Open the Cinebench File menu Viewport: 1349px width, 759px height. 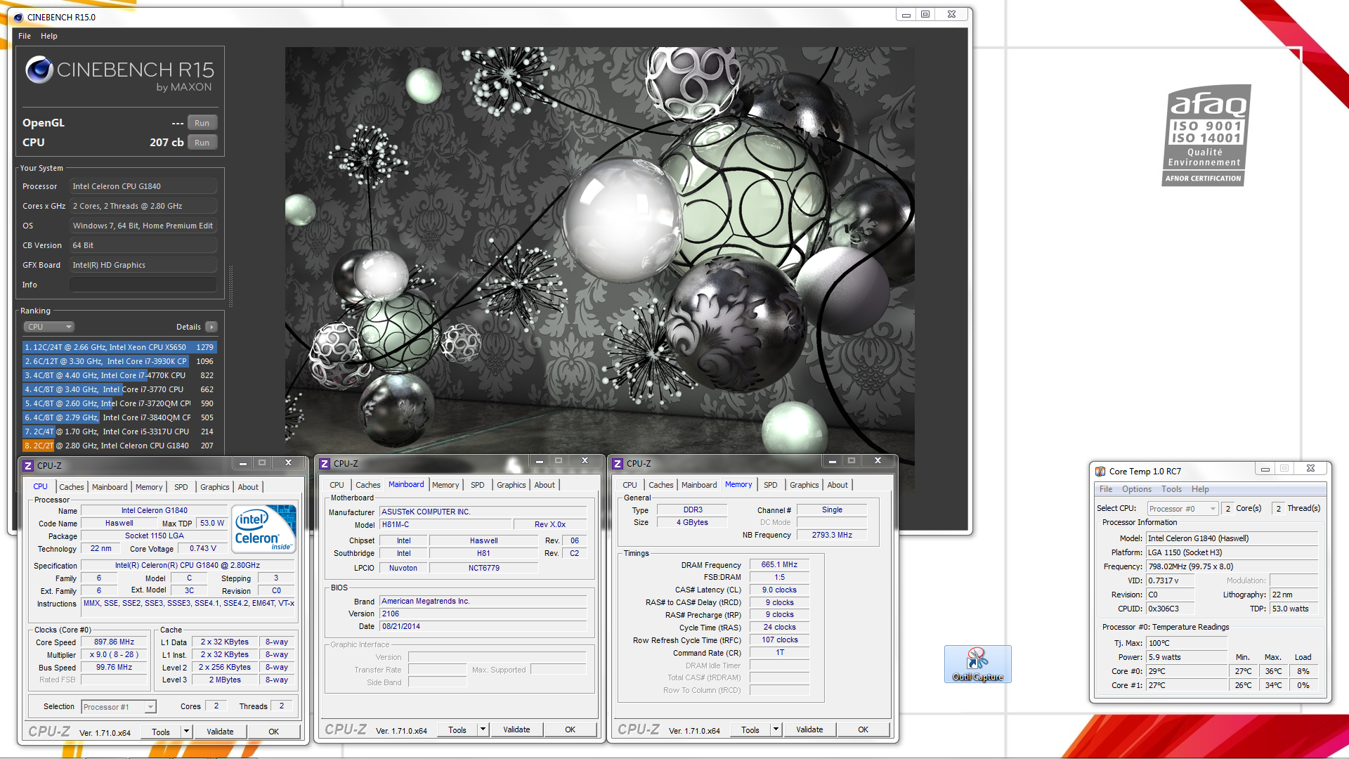(25, 36)
